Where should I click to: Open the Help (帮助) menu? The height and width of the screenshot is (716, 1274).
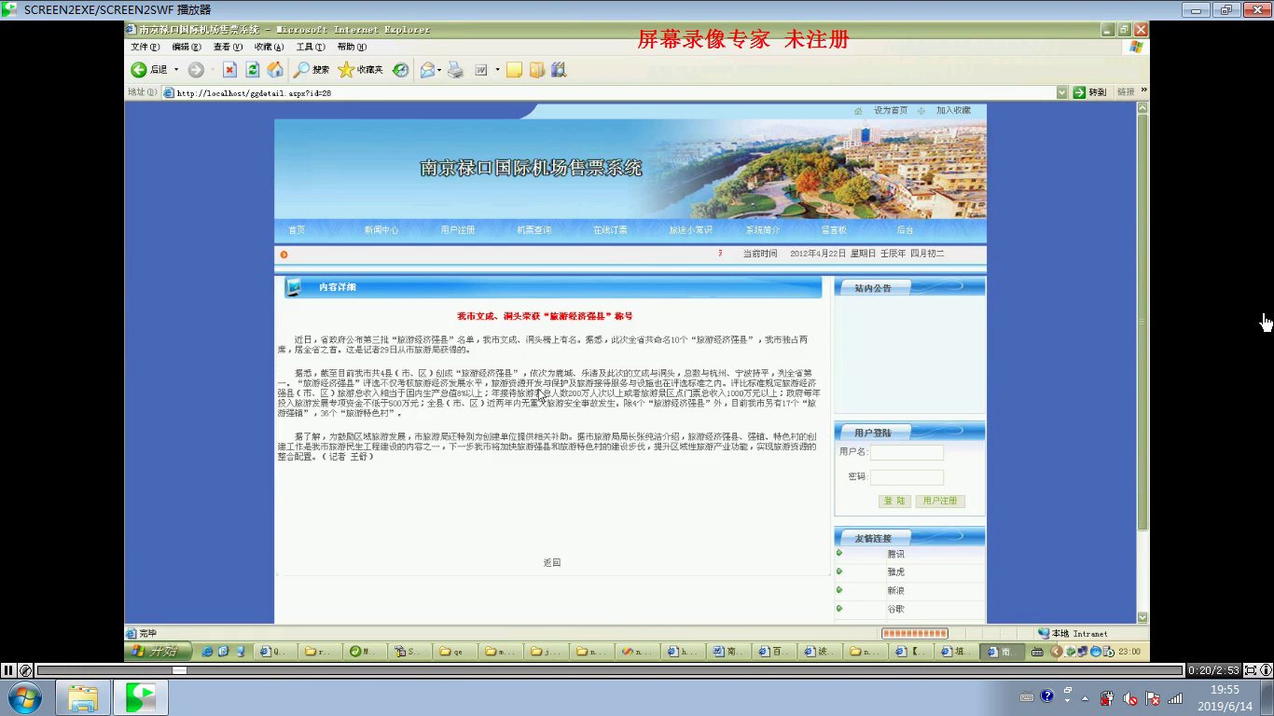pos(352,47)
